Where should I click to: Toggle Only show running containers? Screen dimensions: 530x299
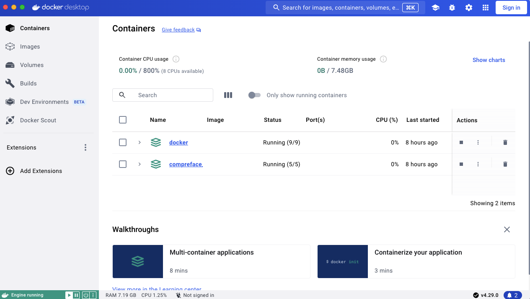(x=254, y=95)
